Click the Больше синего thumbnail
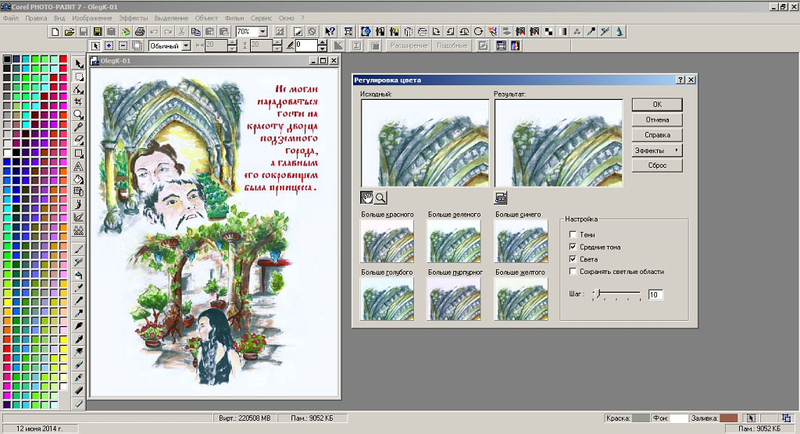The width and height of the screenshot is (800, 434). (521, 240)
